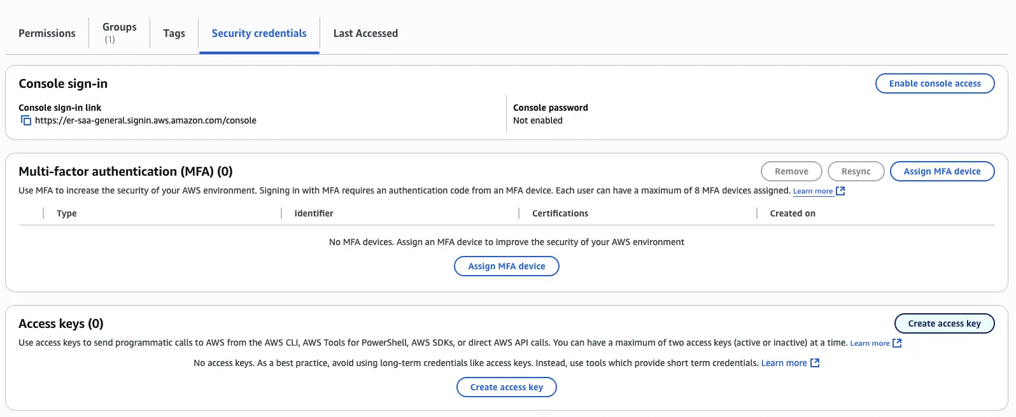Copy the console sign-in link via copy icon

click(26, 120)
